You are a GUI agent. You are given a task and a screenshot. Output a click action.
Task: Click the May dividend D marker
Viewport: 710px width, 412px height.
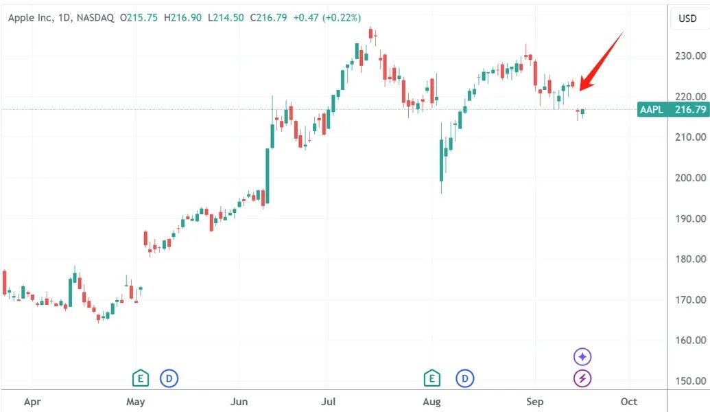[169, 378]
